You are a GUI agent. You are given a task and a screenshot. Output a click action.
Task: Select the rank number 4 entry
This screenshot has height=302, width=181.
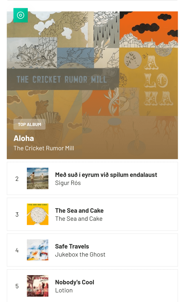17,250
